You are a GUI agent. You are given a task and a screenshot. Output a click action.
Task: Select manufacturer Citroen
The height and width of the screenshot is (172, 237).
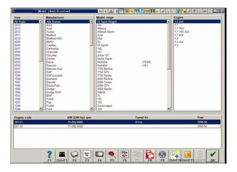(68, 58)
